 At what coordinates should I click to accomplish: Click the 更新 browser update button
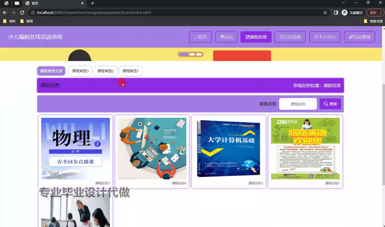[x=373, y=13]
